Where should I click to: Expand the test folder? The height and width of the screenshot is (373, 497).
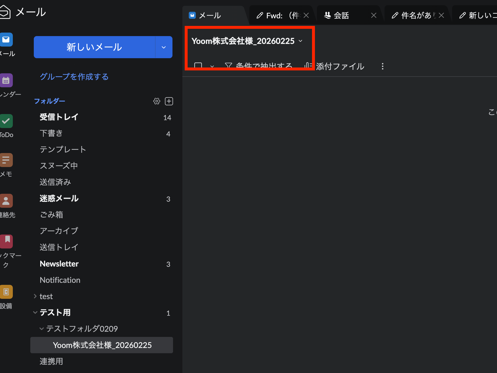point(35,296)
